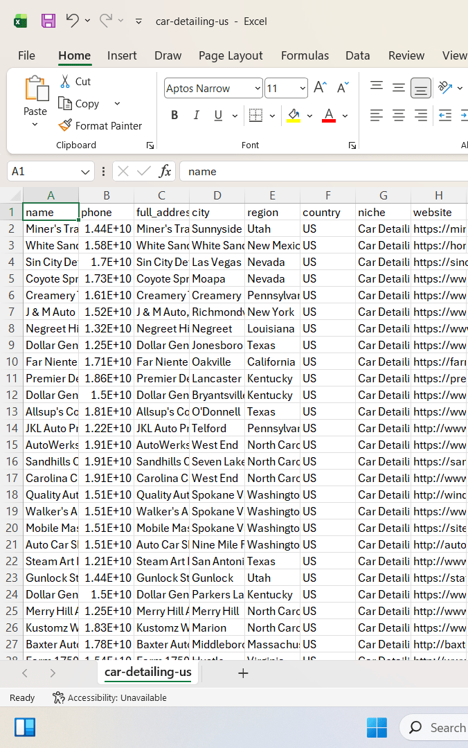Click Enter checkmark icon in formula bar
This screenshot has width=468, height=748.
[x=143, y=171]
